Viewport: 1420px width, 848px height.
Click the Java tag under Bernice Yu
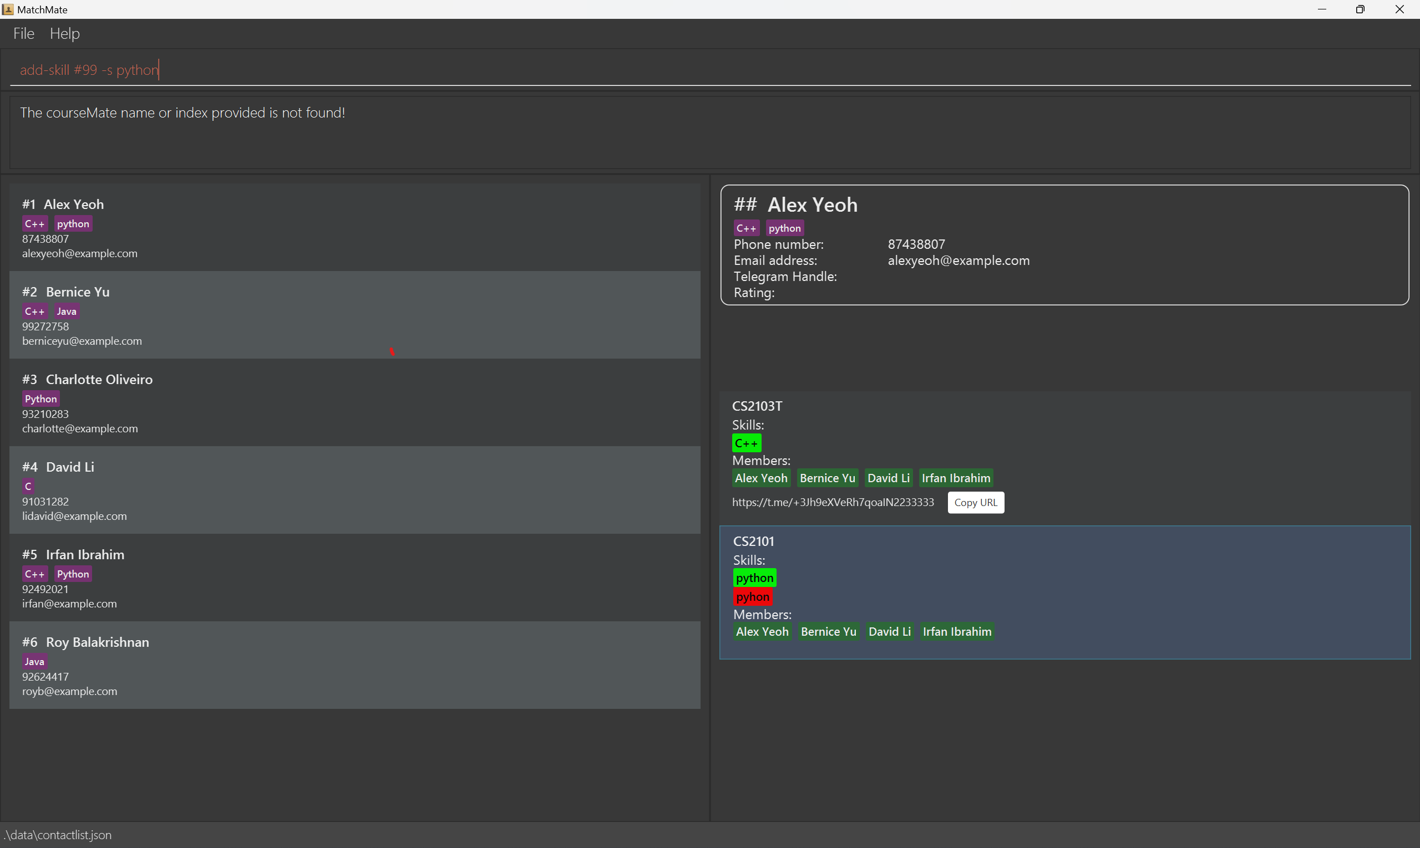tap(67, 311)
